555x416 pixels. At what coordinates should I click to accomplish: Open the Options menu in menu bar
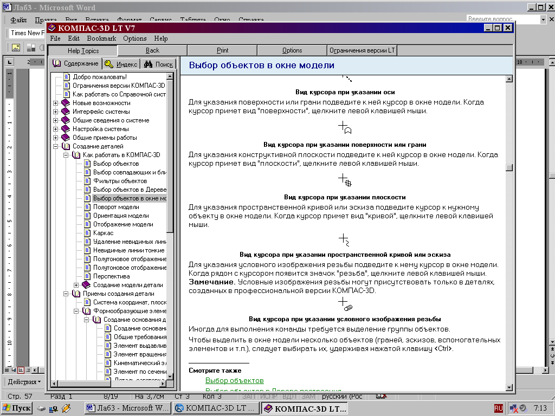134,38
